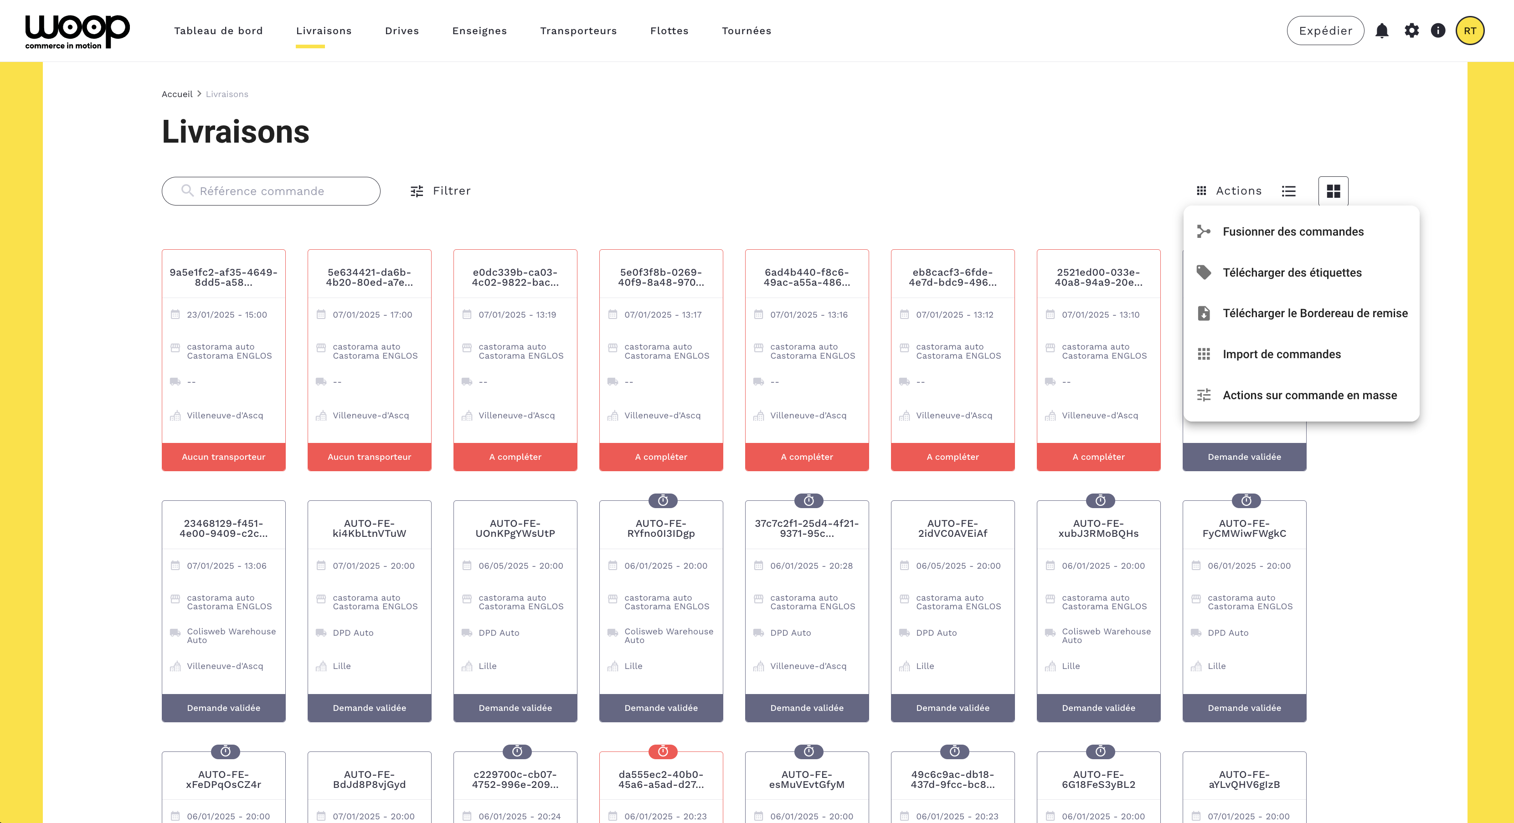Click the Actions grid icon
The width and height of the screenshot is (1514, 823).
point(1201,191)
